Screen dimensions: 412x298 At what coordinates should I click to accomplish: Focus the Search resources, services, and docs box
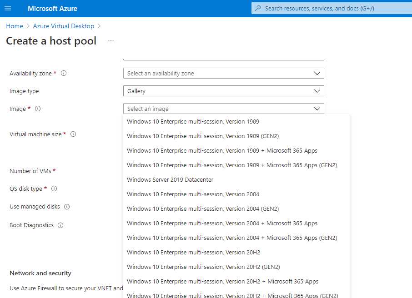click(332, 8)
